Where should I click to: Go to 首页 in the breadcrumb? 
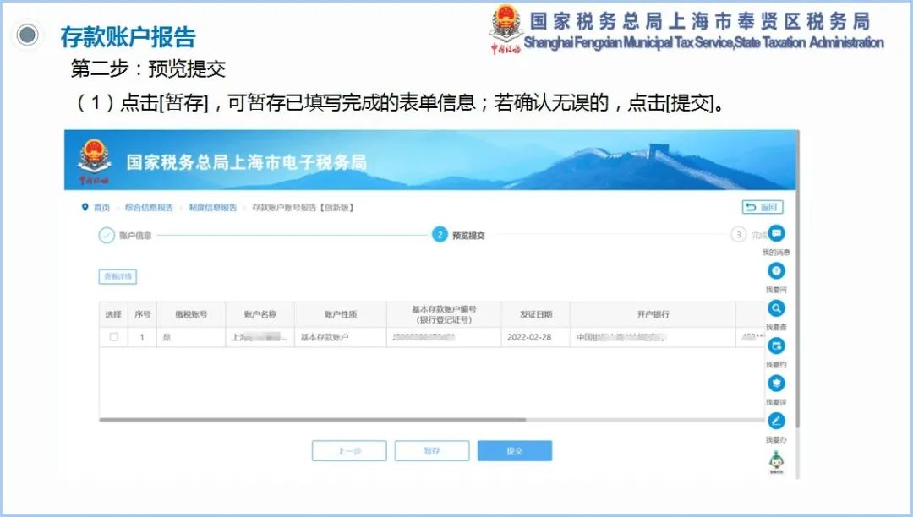point(102,208)
